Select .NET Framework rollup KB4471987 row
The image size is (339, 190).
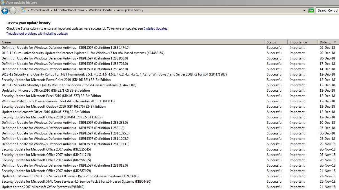(169, 74)
